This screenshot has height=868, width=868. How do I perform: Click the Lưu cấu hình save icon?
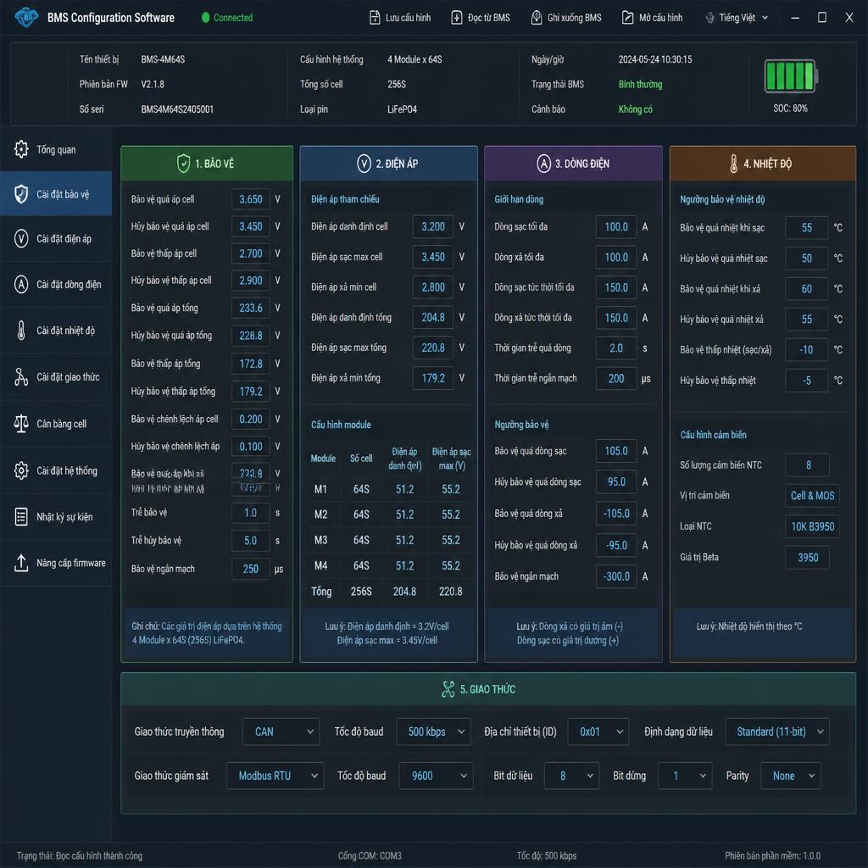click(x=375, y=18)
